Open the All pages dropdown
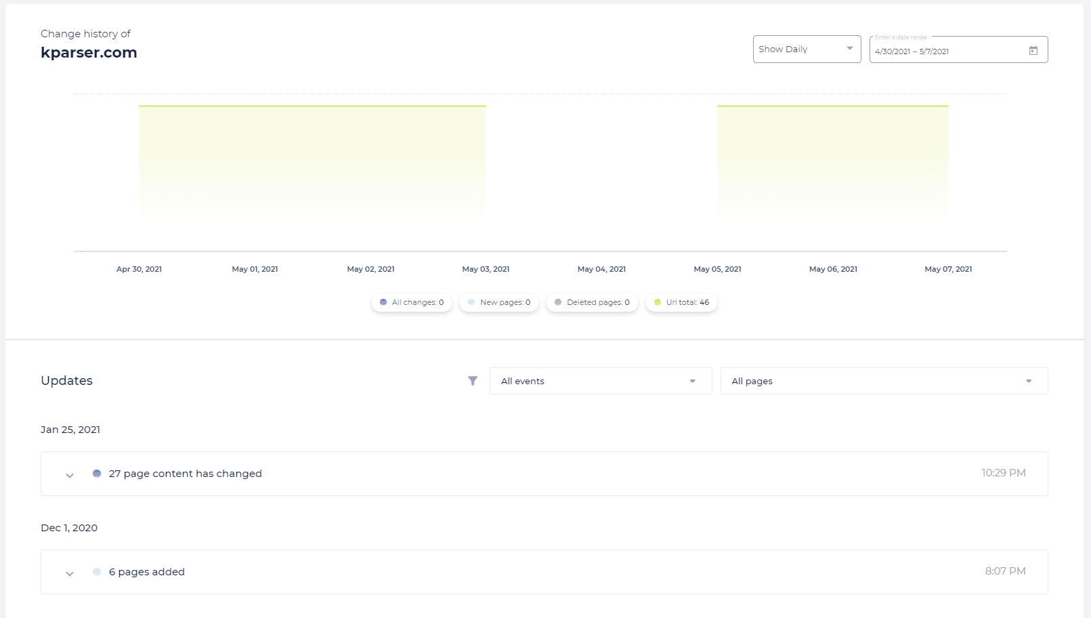This screenshot has height=618, width=1091. (x=884, y=381)
